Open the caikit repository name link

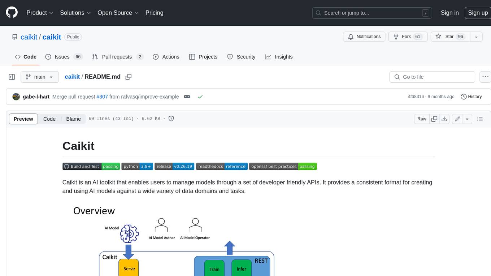(52, 37)
